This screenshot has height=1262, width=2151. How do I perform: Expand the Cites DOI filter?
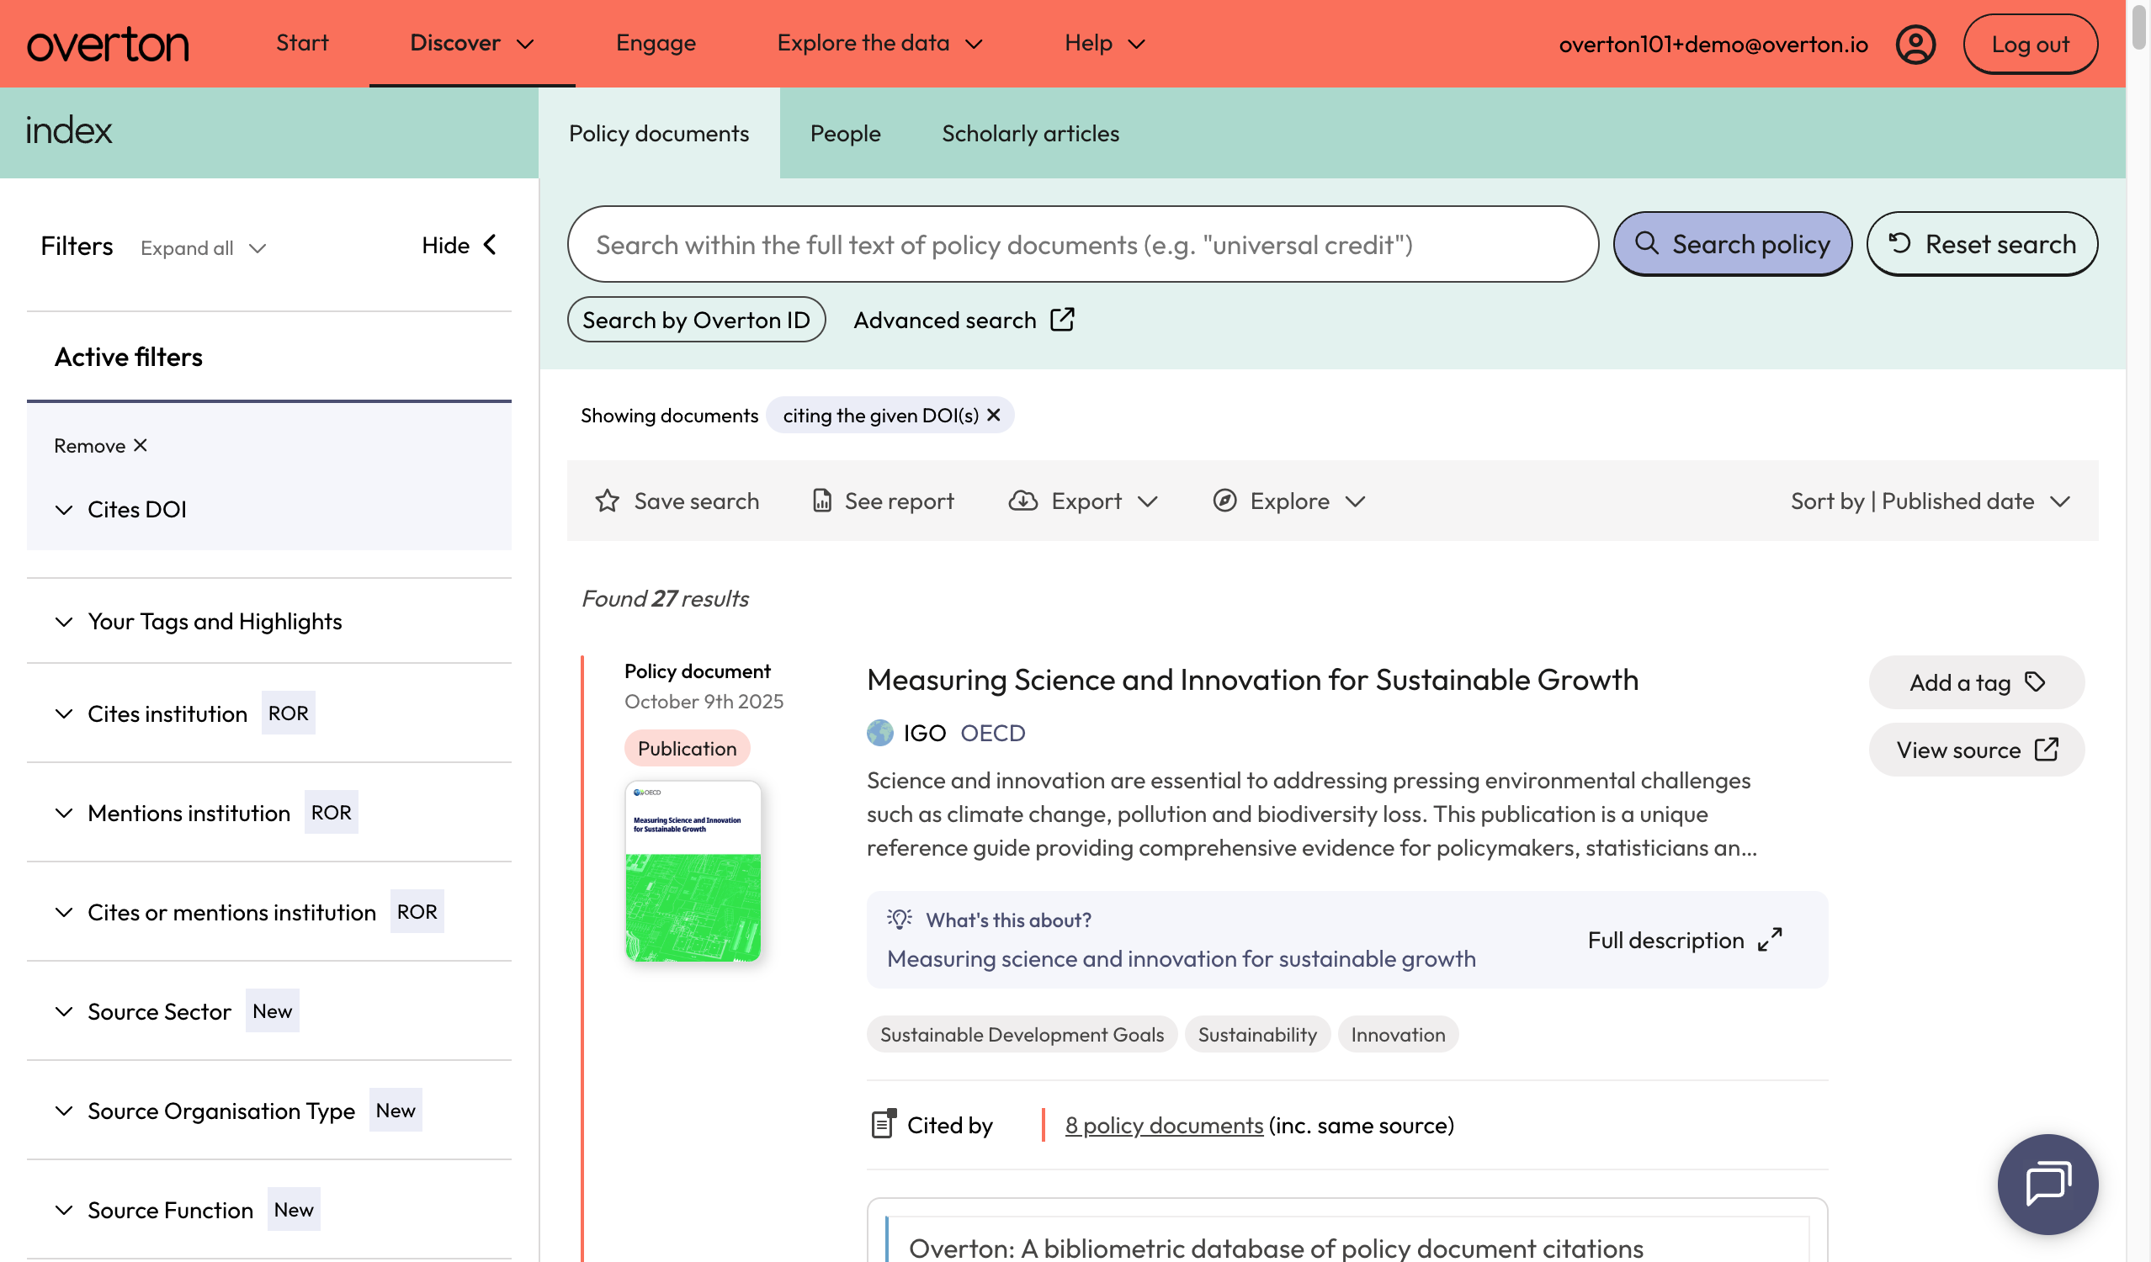coord(120,509)
